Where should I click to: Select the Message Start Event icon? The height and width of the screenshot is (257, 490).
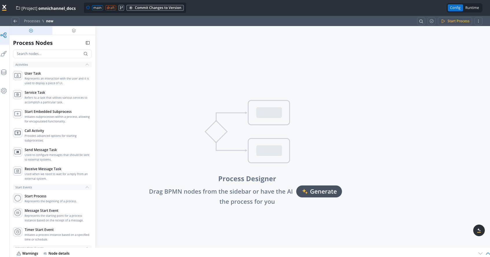[18, 213]
